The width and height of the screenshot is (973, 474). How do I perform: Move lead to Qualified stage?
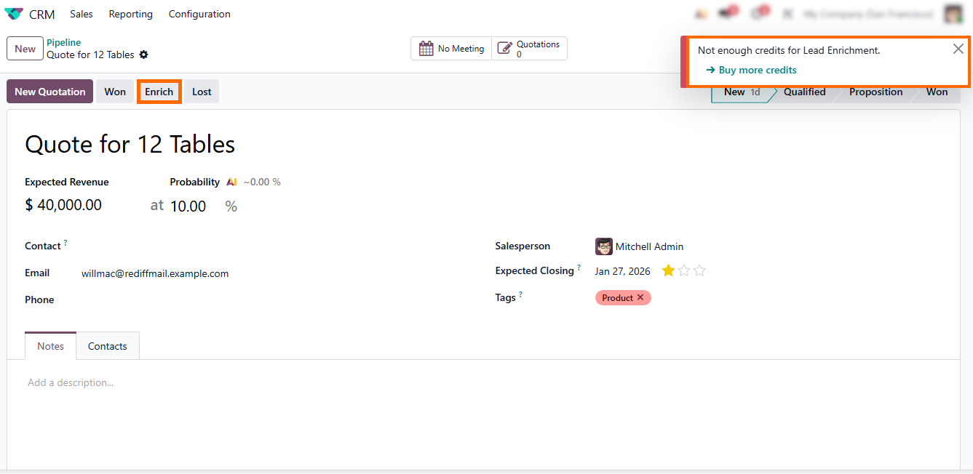tap(804, 92)
